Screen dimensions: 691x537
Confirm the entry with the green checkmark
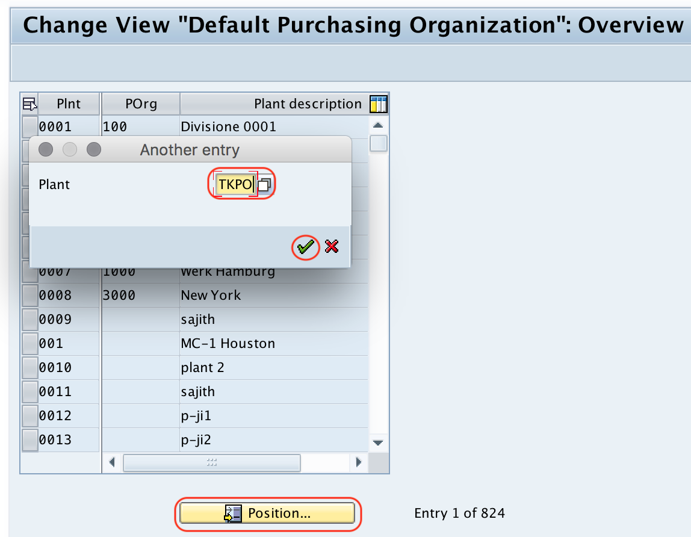[305, 247]
